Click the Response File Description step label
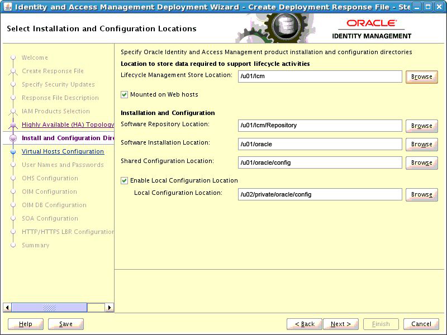 pos(60,98)
